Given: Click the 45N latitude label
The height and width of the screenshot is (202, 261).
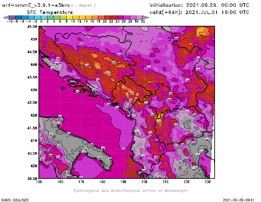Looking at the screenshot, I should (x=34, y=39).
